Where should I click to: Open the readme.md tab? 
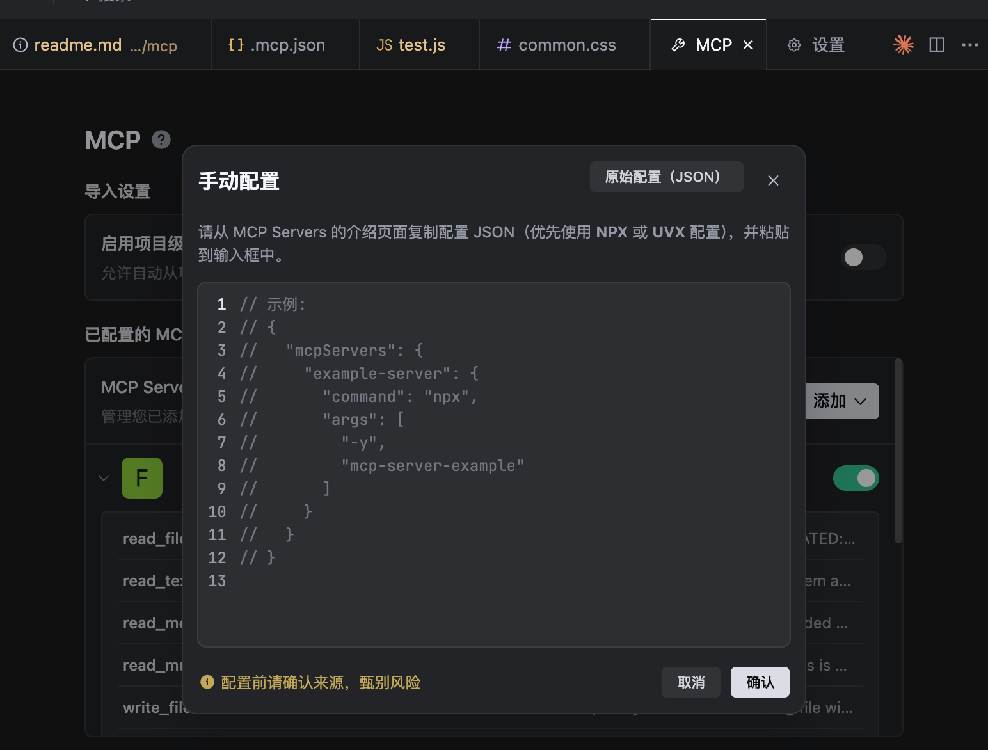pyautogui.click(x=105, y=45)
